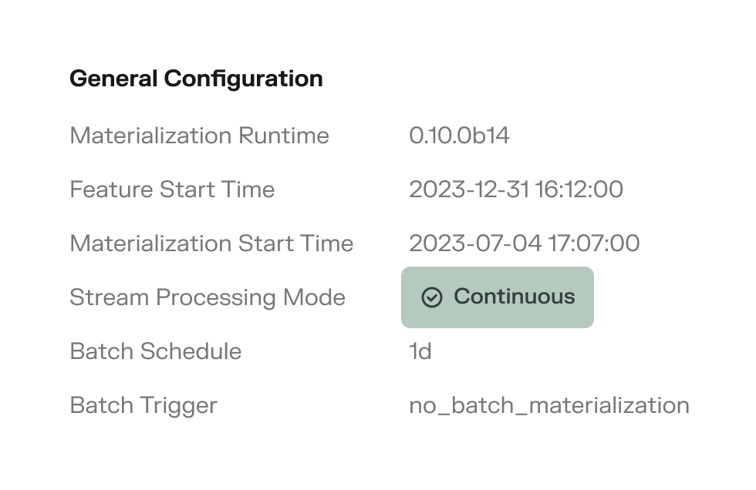This screenshot has height=490, width=756.
Task: Select the Materialization Start Time label
Action: 211,244
